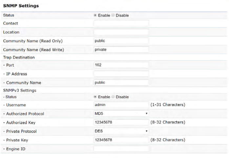Click the Contact input field

(121, 24)
